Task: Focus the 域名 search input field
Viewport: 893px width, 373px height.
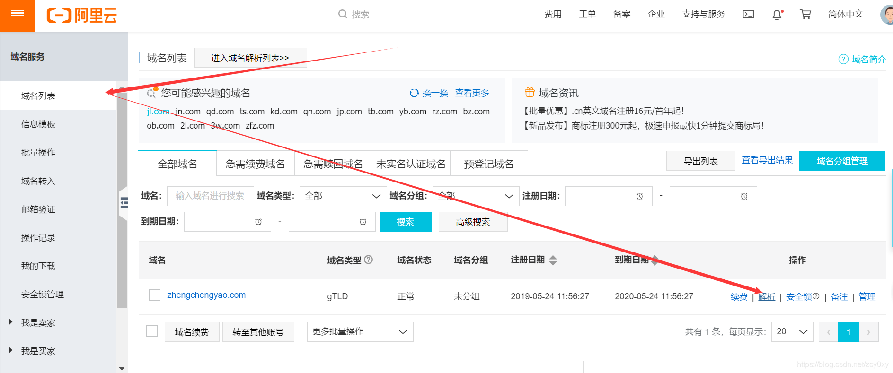Action: coord(210,196)
